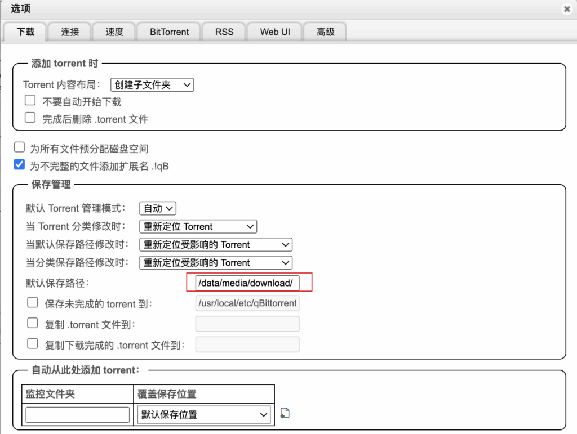The image size is (577, 434).
Task: Expand 当默认保存路径修改时 dropdown
Action: (x=216, y=244)
